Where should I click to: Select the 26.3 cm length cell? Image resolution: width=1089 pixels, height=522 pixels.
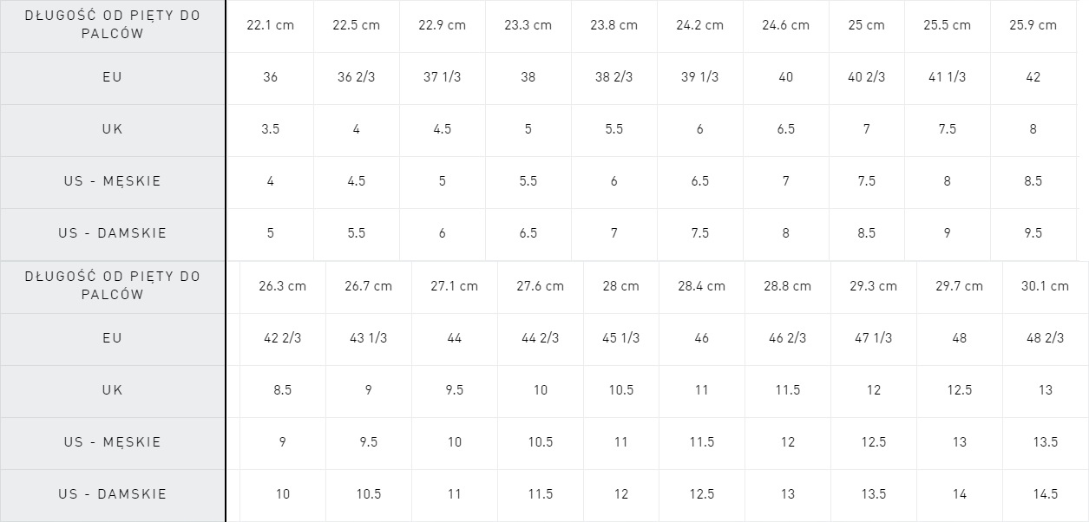[x=282, y=286]
